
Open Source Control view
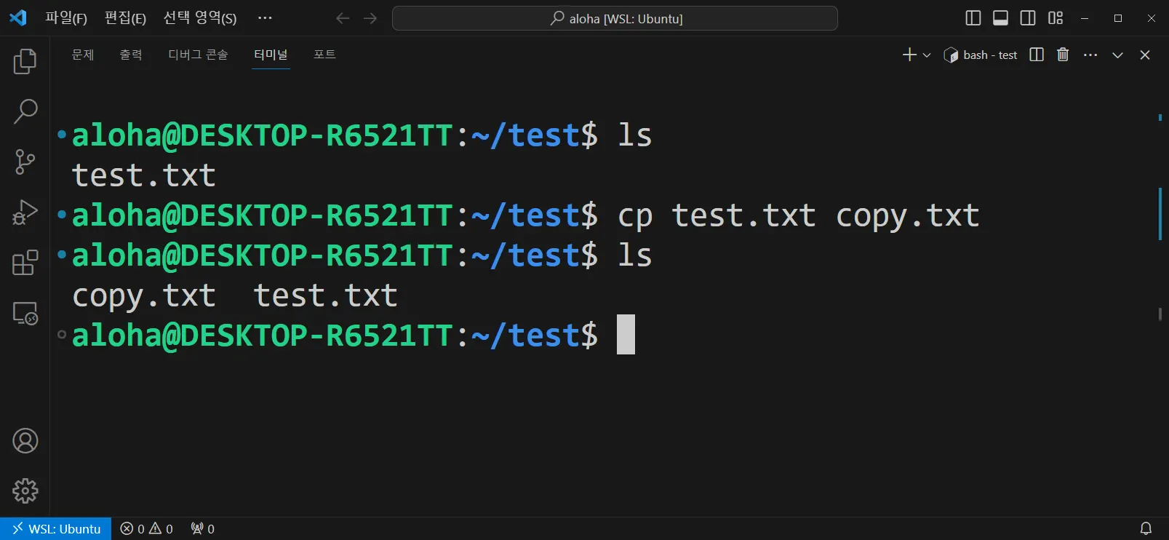click(25, 162)
